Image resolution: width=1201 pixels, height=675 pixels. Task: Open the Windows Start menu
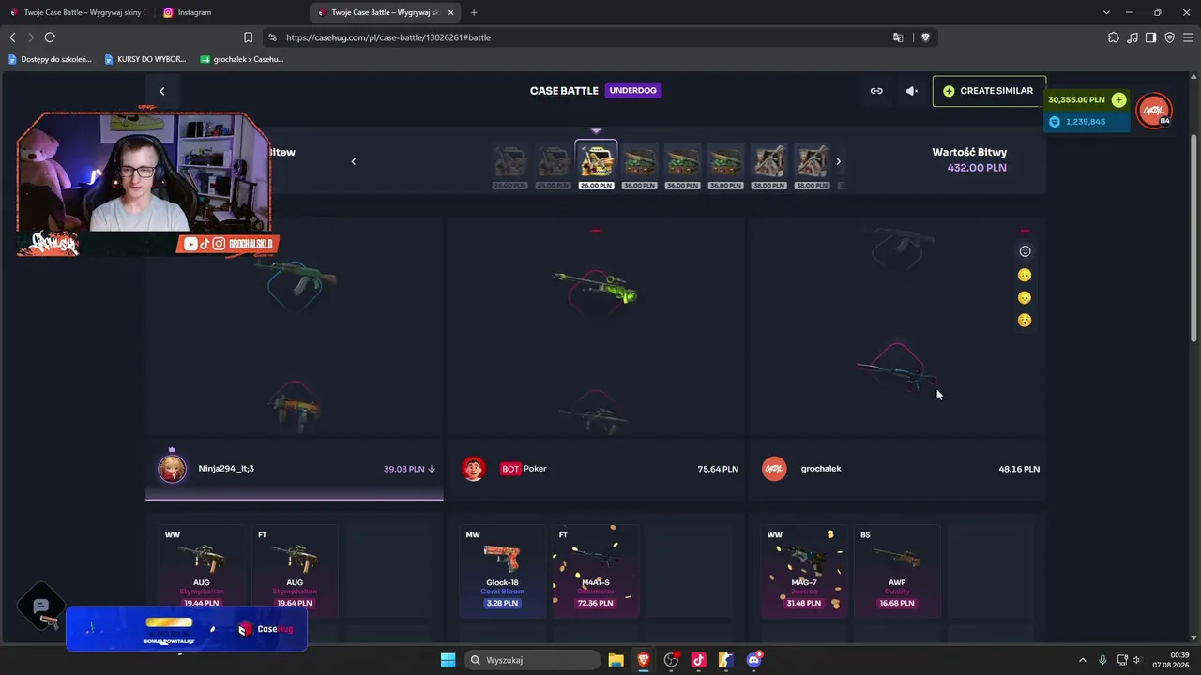(x=448, y=660)
